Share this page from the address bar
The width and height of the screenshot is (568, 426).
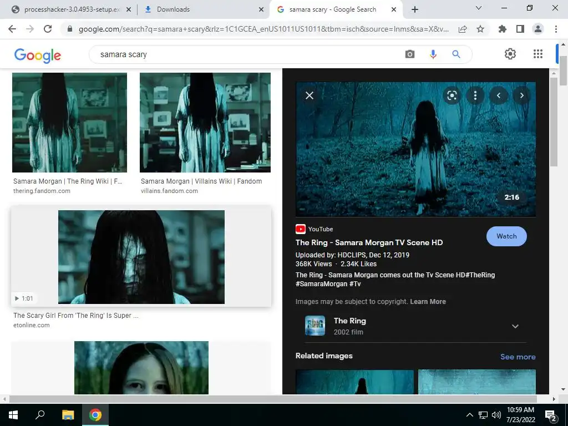point(463,29)
